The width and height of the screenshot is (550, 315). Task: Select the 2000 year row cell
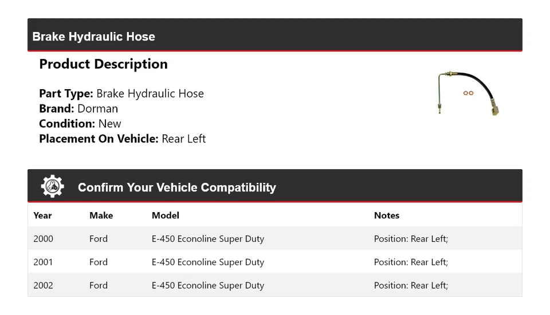(43, 239)
